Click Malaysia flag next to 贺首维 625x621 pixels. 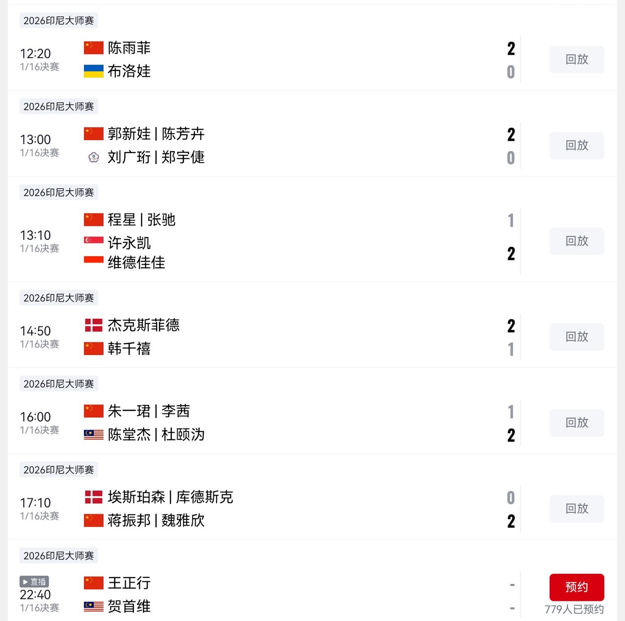[x=93, y=606]
